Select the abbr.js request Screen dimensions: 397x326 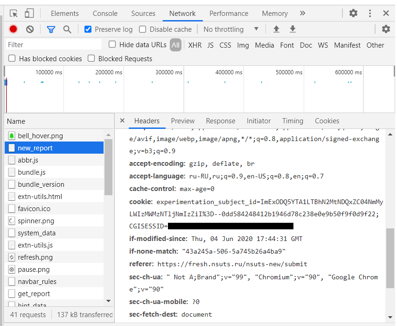[54, 160]
